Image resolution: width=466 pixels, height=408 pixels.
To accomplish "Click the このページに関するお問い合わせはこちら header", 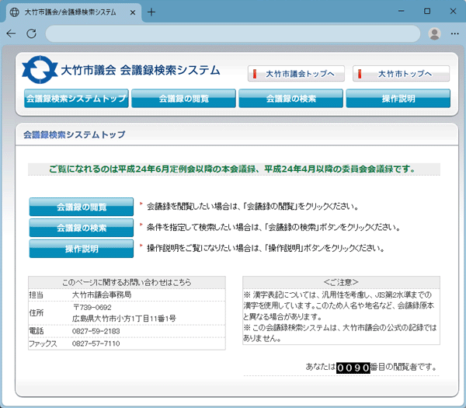I will [127, 282].
